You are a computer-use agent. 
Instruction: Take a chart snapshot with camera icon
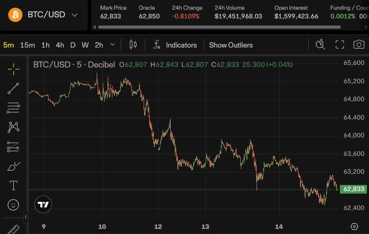coord(359,44)
